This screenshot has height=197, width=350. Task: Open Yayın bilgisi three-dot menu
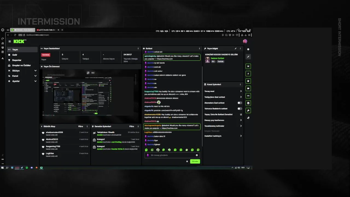point(240,48)
